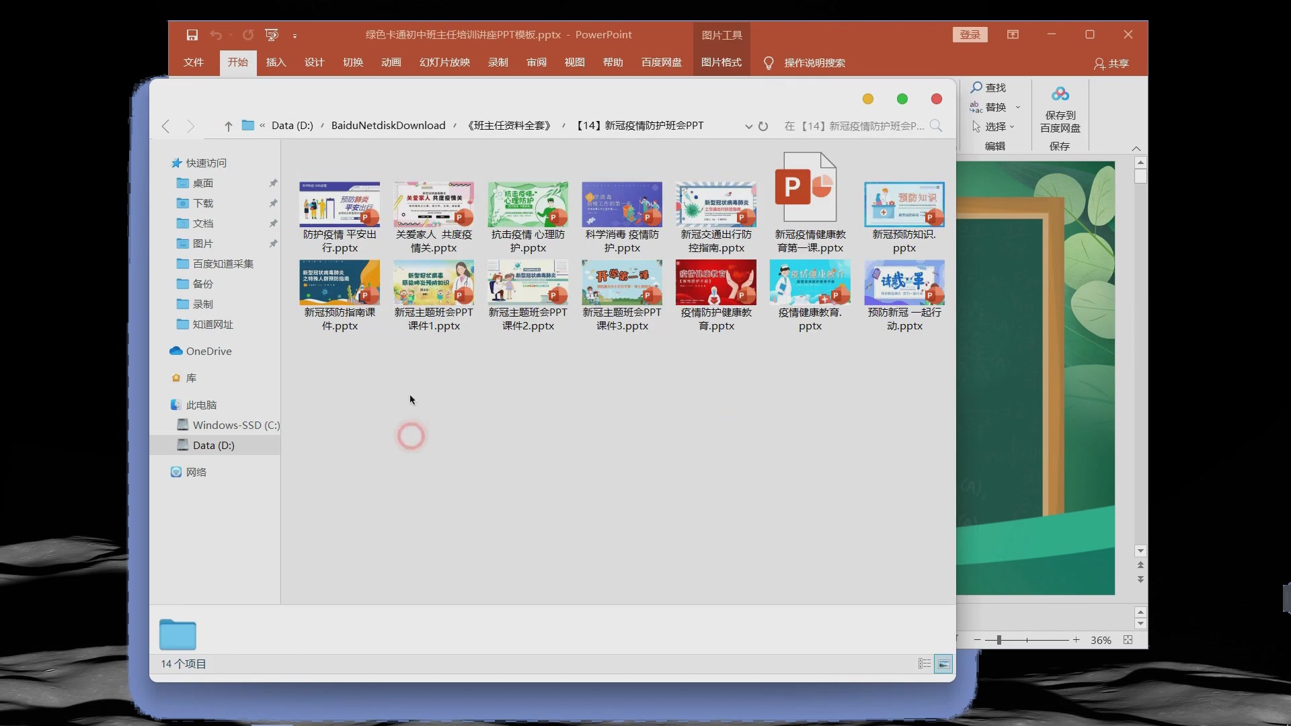Adjust the zoom slider handle
This screenshot has width=1291, height=726.
pos(999,640)
